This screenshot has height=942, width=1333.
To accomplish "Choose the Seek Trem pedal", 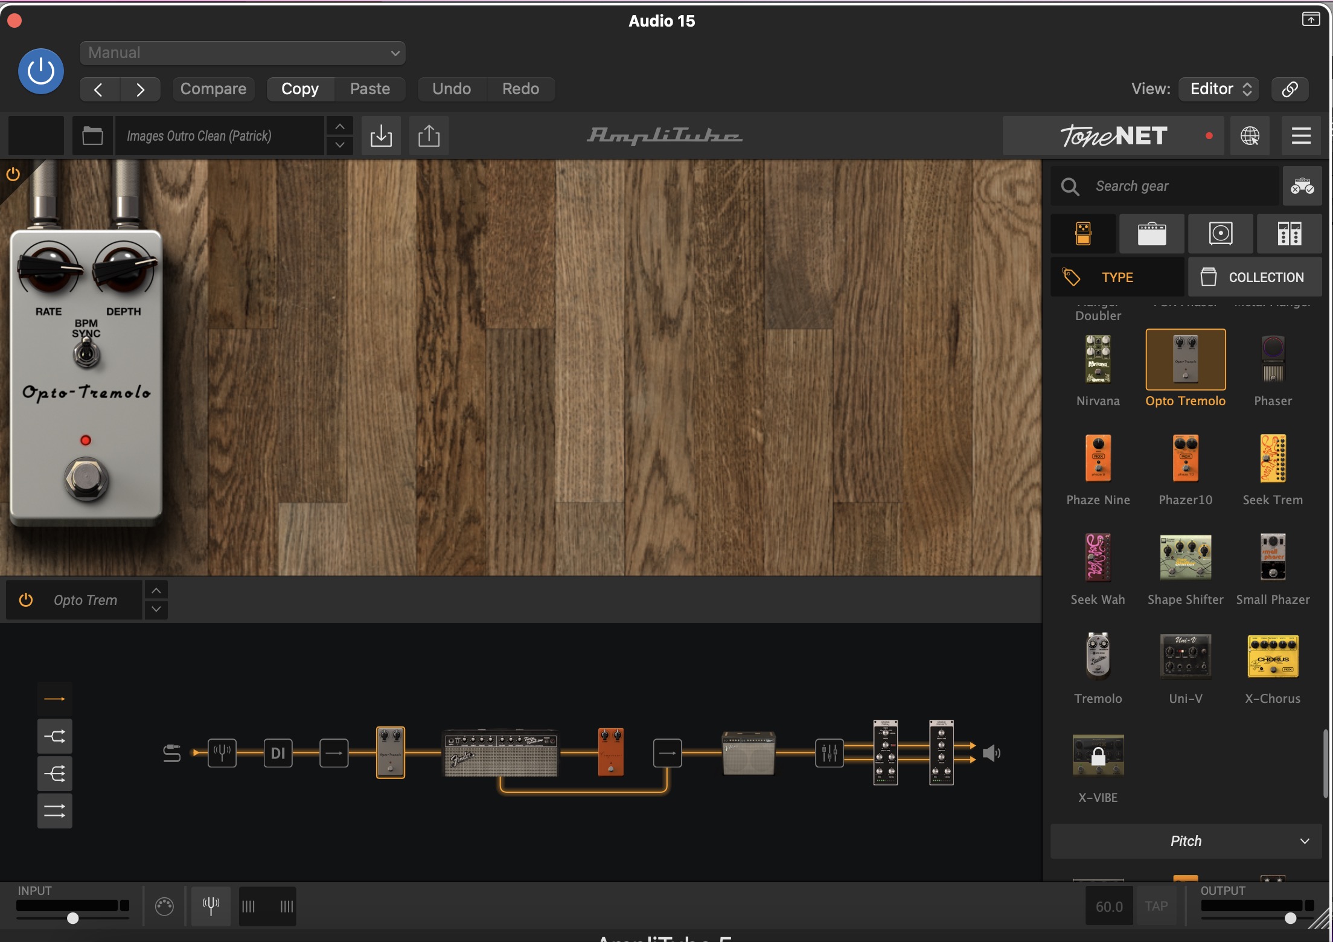I will 1273,458.
